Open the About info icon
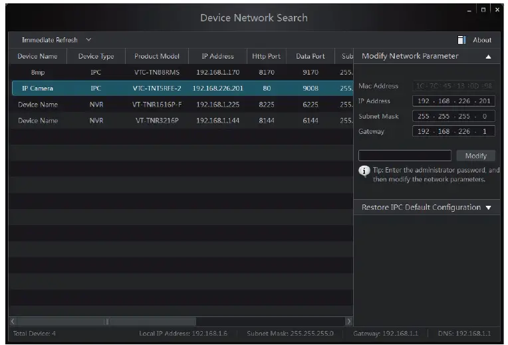The image size is (508, 345). 462,40
